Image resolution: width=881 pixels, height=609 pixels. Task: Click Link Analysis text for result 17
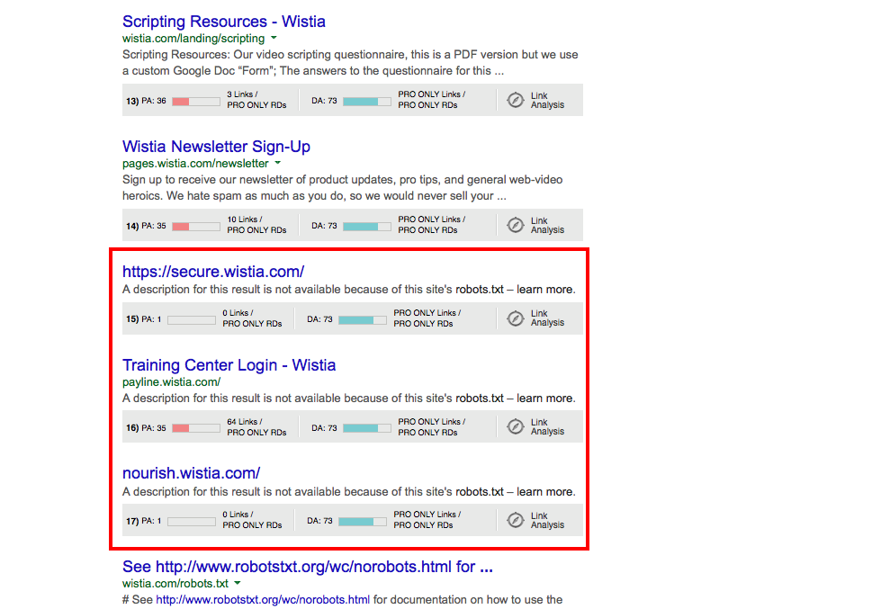pos(547,520)
